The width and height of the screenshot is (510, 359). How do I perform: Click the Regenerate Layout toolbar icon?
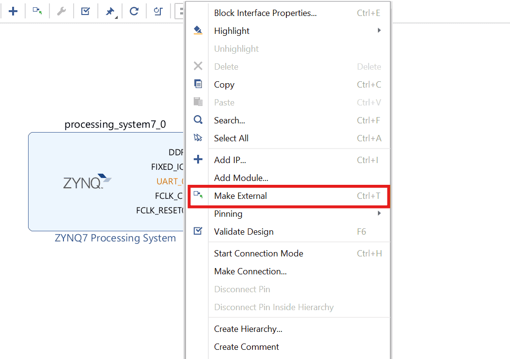click(134, 11)
